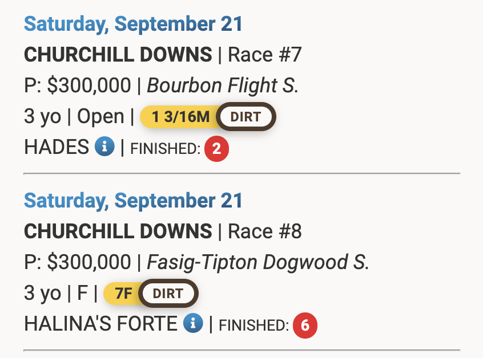Select the 1 3/16M distance badge
Image resolution: width=483 pixels, height=358 pixels.
pyautogui.click(x=180, y=117)
